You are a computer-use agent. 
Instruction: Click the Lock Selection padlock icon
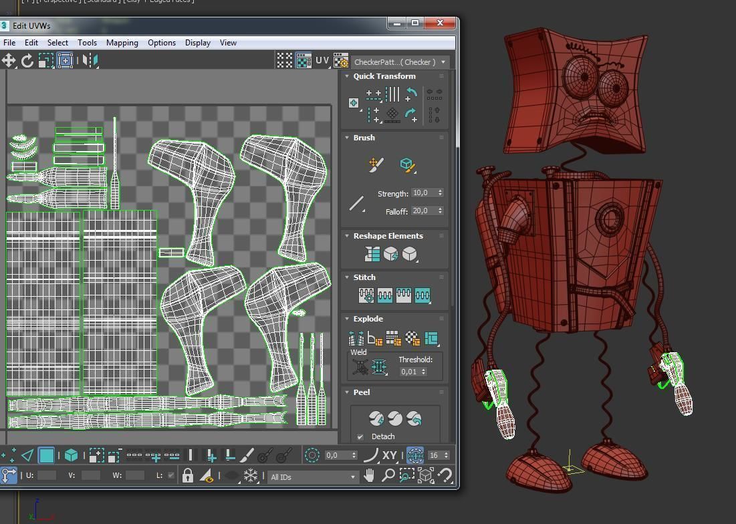tap(188, 477)
